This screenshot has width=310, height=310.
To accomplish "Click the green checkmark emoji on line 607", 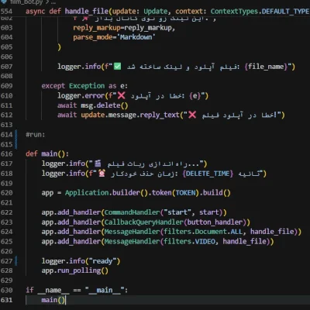I will (x=117, y=67).
